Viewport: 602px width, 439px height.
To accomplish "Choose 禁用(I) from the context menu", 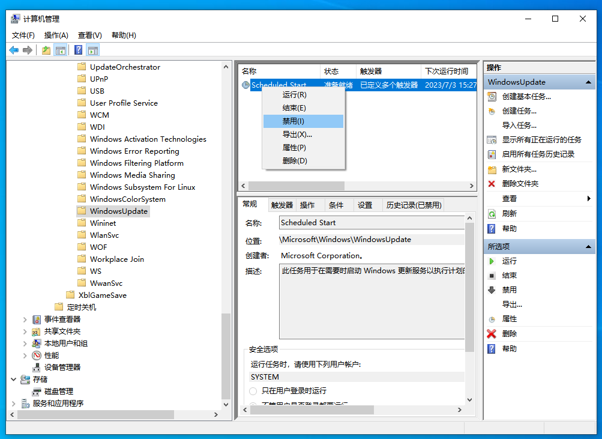I will 293,121.
